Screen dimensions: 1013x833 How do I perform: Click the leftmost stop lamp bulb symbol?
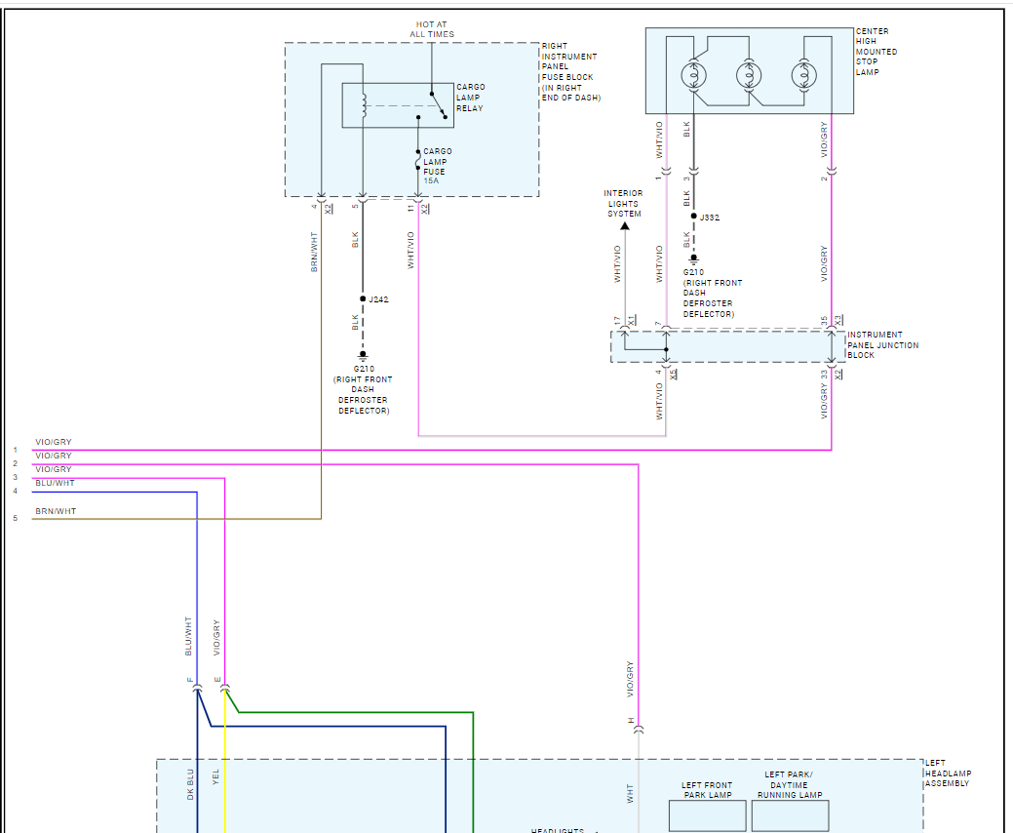(x=694, y=75)
